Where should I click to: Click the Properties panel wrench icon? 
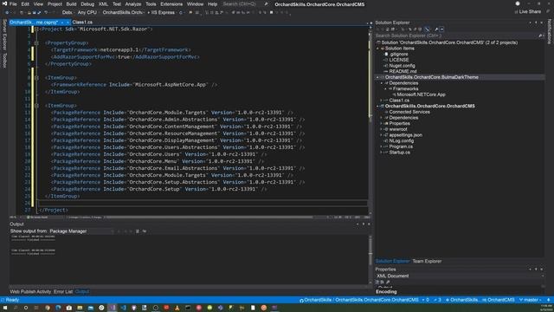point(388,283)
